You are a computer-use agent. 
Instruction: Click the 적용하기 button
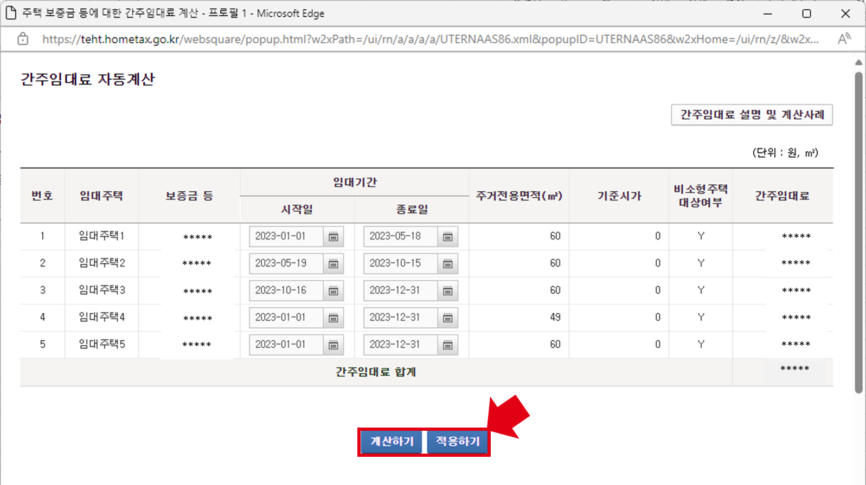pyautogui.click(x=457, y=442)
